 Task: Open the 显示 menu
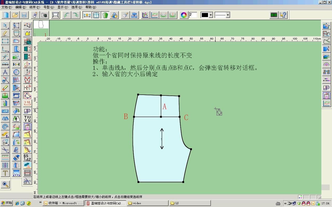62,7
